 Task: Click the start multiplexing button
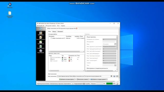[x=82, y=79]
